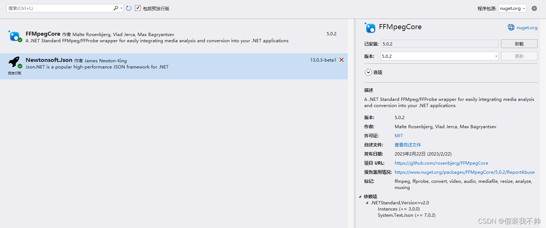This screenshot has width=546, height=228.
Task: Select FFMpegCore package title in list
Action: 43,34
